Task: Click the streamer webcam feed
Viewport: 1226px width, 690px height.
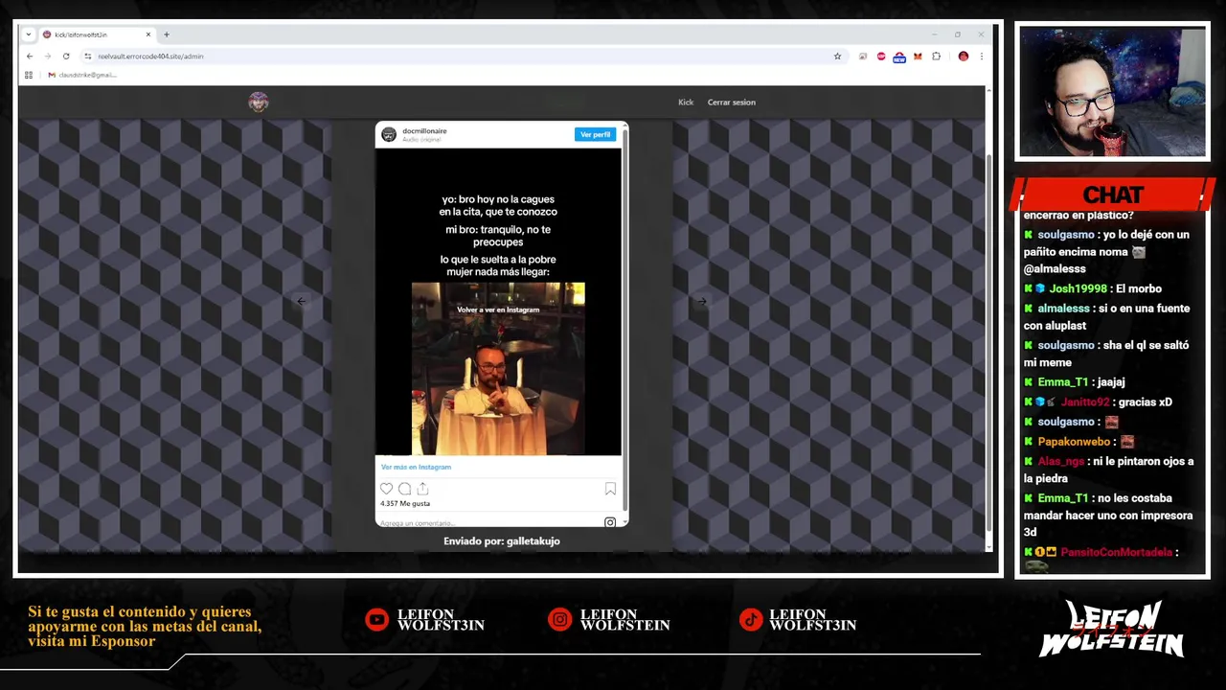Action: (1112, 92)
